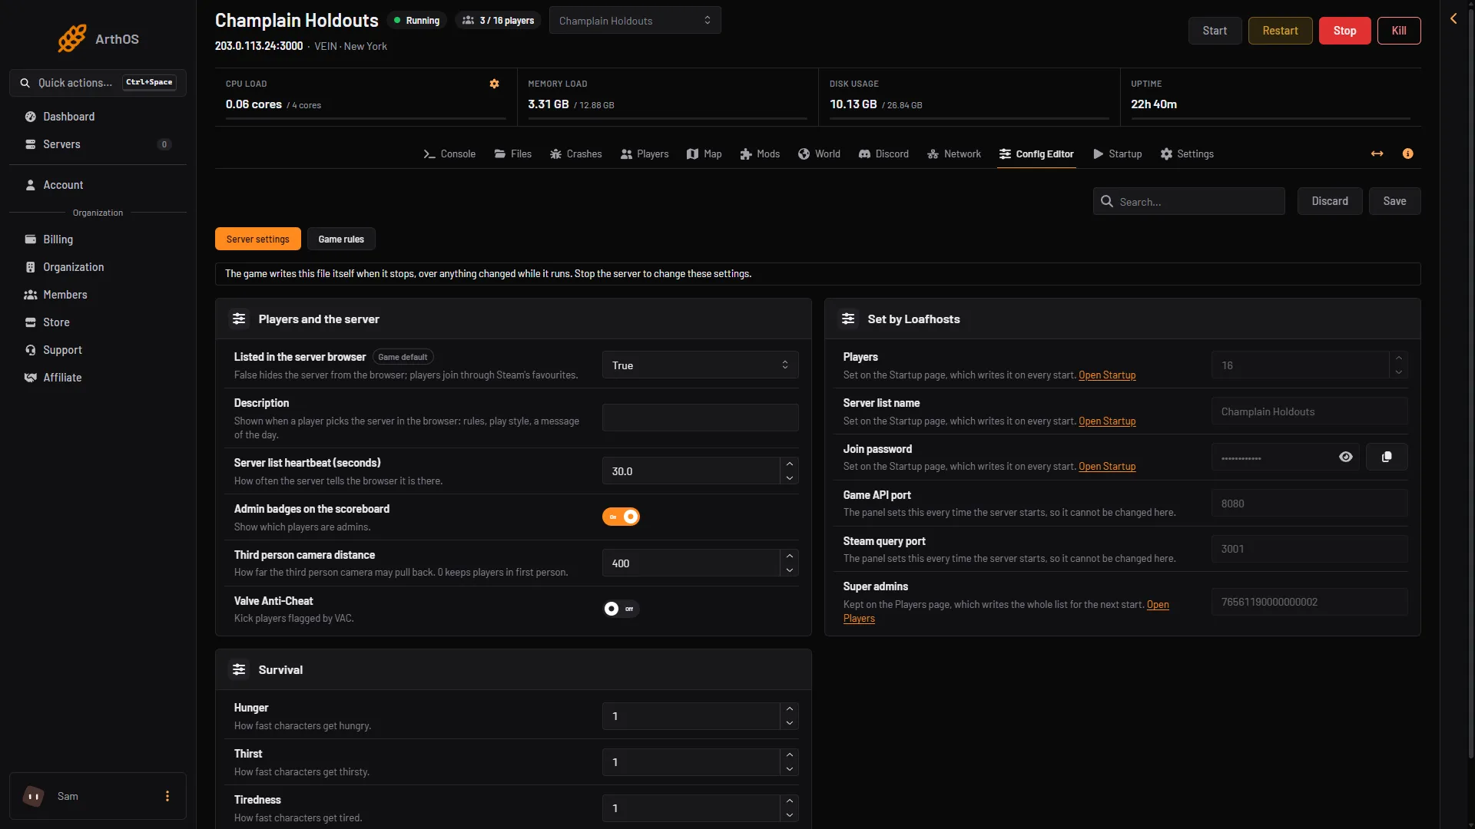This screenshot has width=1475, height=829.
Task: Click the Restart server button
Action: [1280, 31]
